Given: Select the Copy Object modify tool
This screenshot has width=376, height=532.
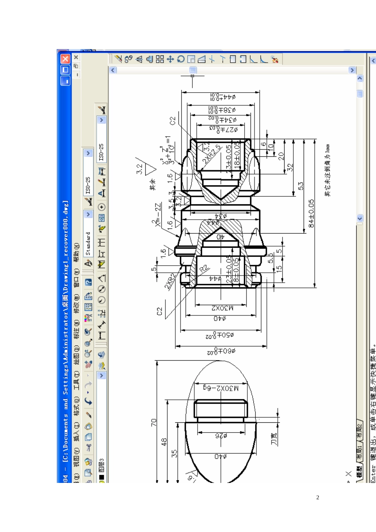Looking at the screenshot, I should point(129,59).
